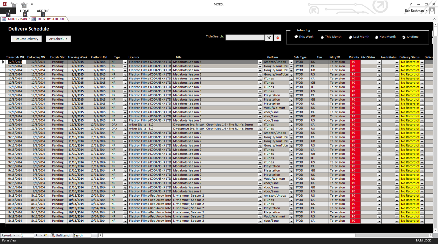Click down arrow of vertical scrollbar
The width and height of the screenshot is (438, 244).
point(435,231)
